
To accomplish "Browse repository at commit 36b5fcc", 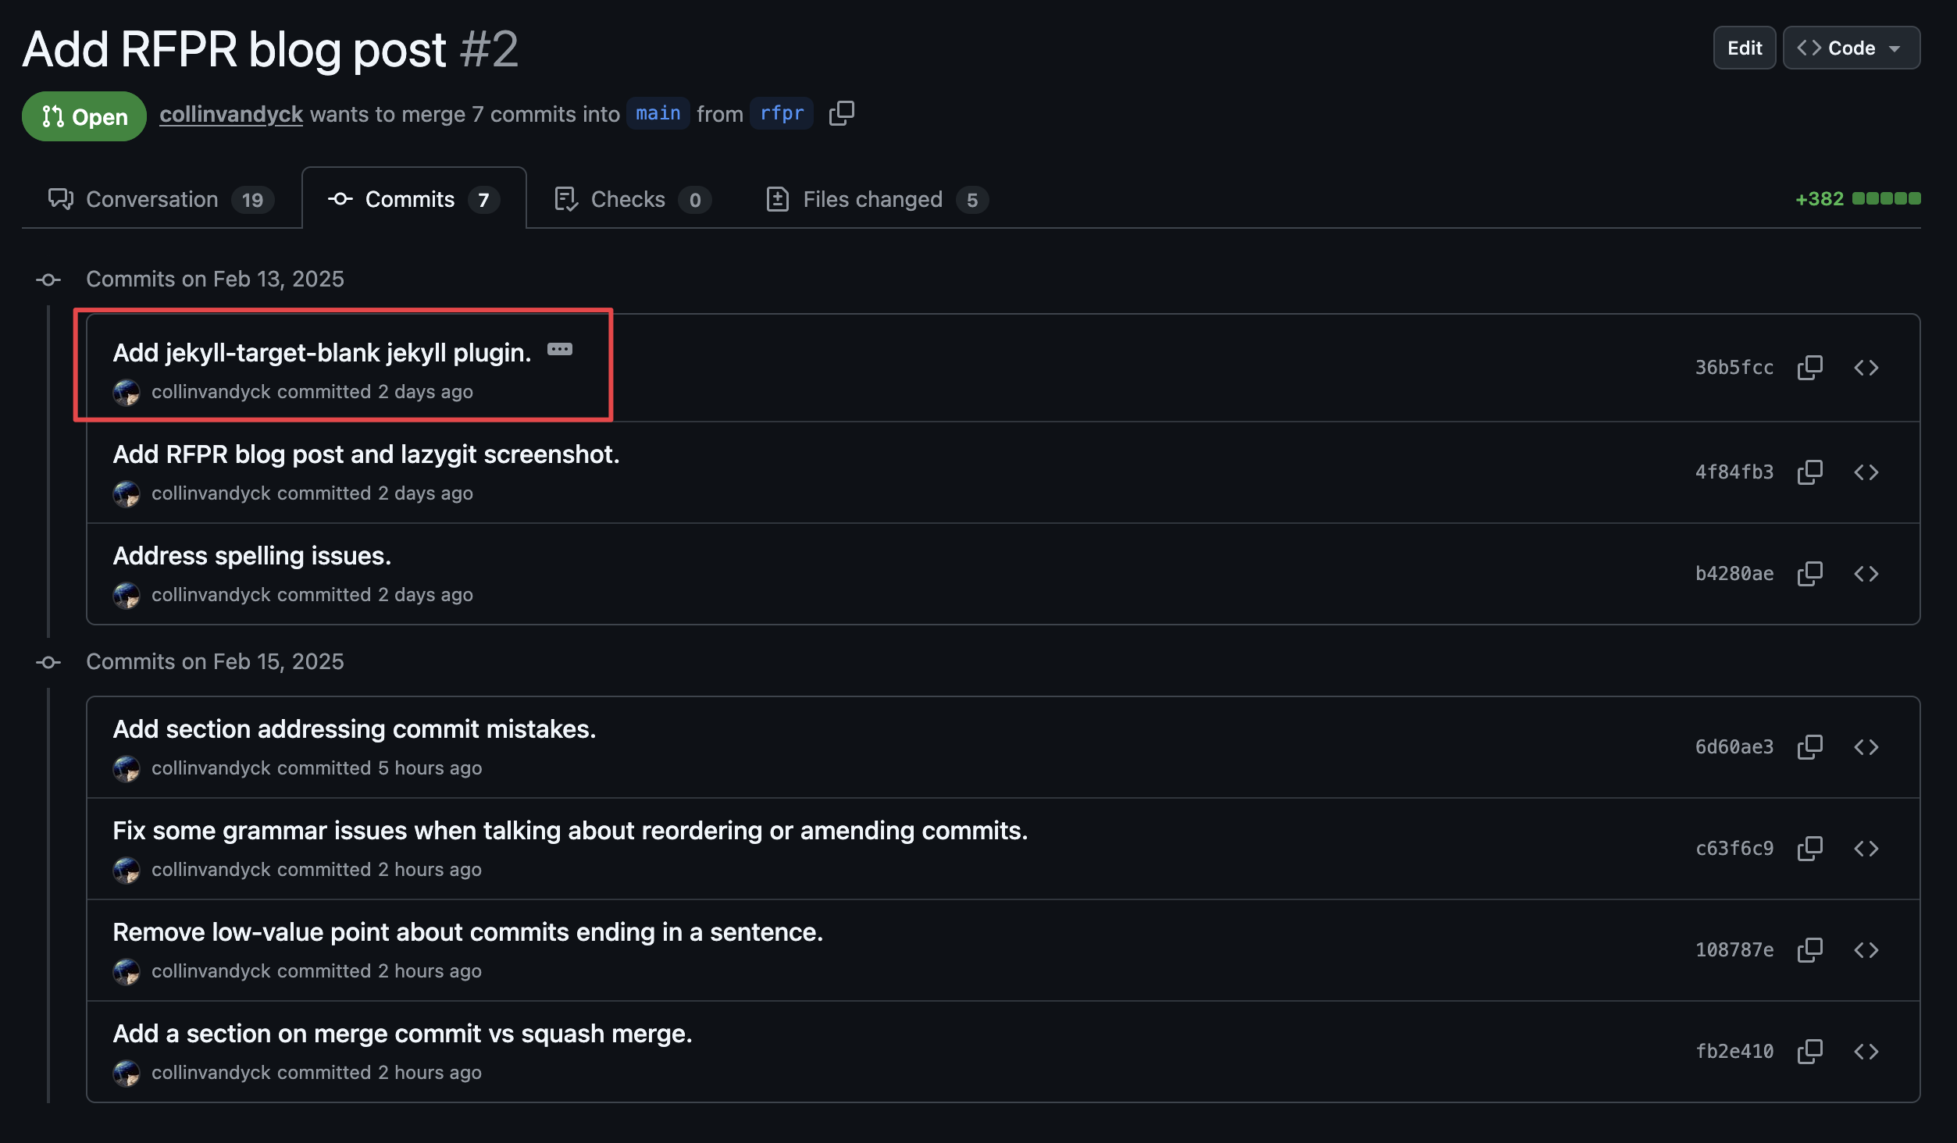I will [1866, 368].
